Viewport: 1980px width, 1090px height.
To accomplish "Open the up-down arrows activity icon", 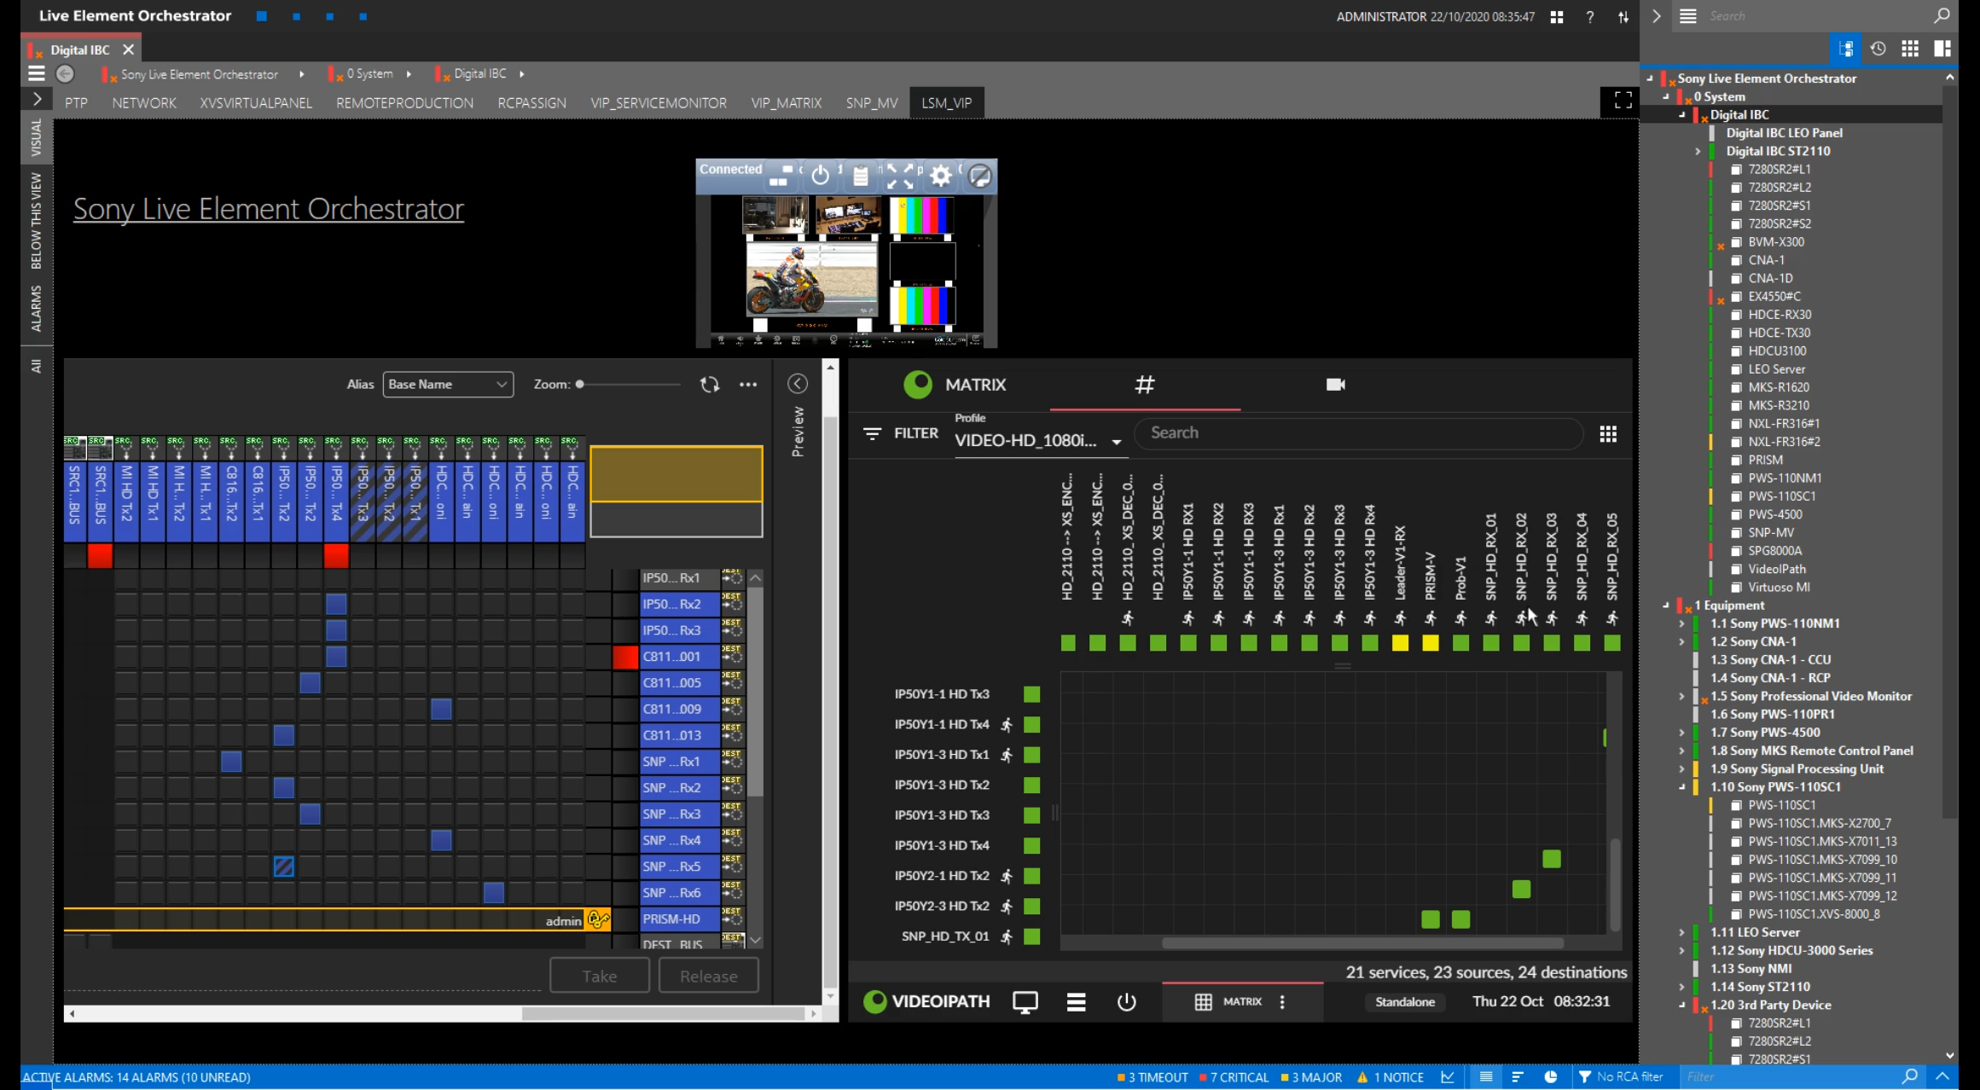I will (1623, 16).
